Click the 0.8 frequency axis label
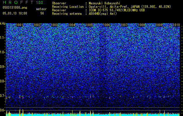 [3, 81]
